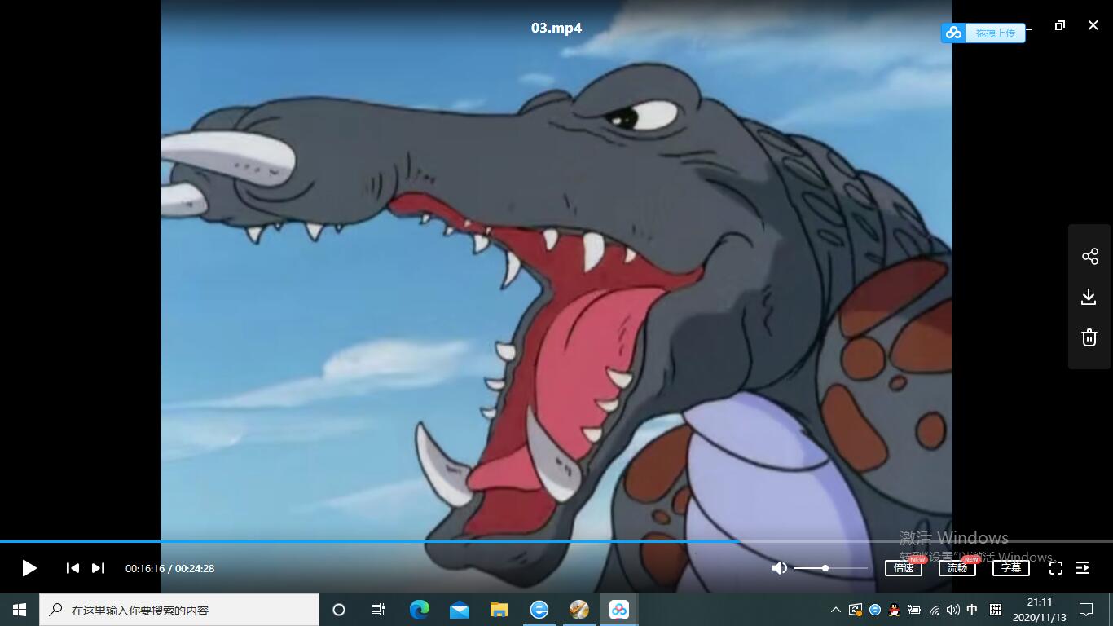Delete the video with trash icon
The width and height of the screenshot is (1113, 626).
coord(1089,337)
